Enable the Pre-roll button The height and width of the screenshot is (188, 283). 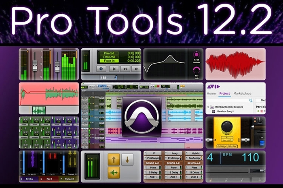[x=109, y=53]
